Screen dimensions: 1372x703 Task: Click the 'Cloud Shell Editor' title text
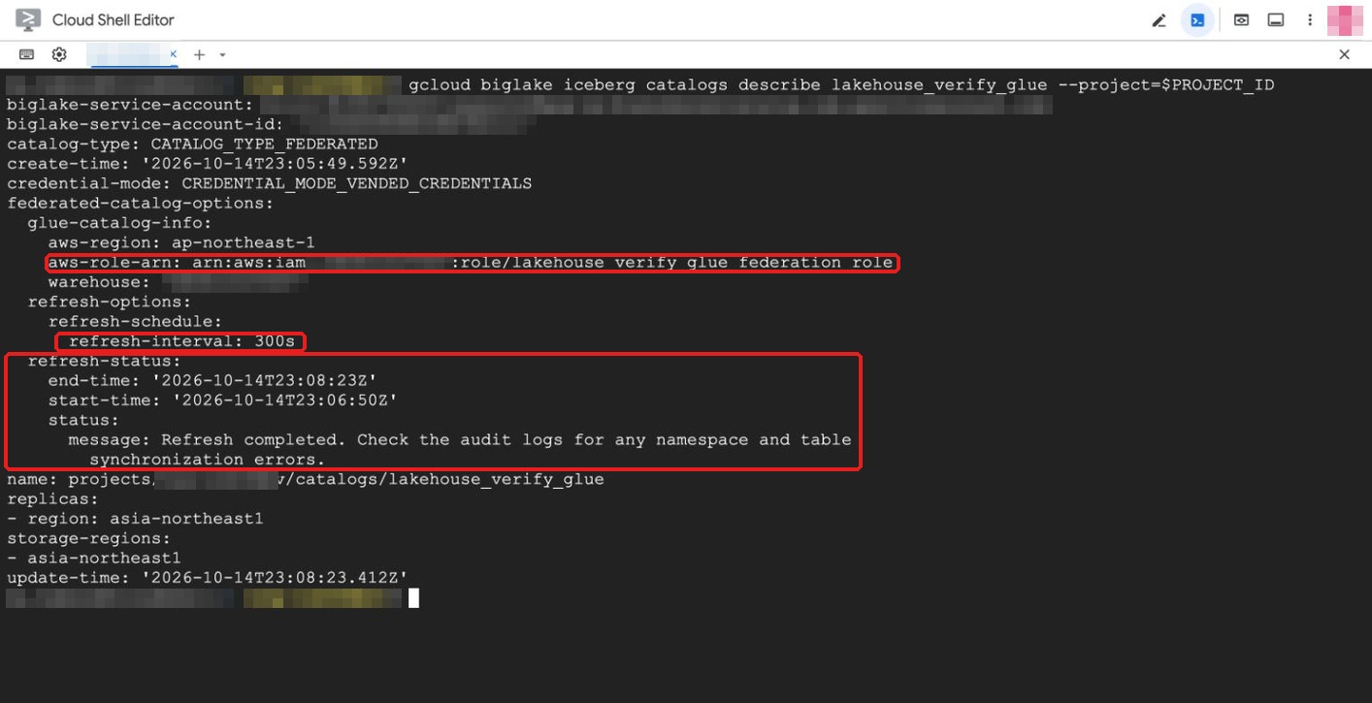coord(114,20)
